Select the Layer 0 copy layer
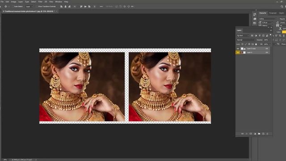The height and width of the screenshot is (161, 286). [x=255, y=49]
